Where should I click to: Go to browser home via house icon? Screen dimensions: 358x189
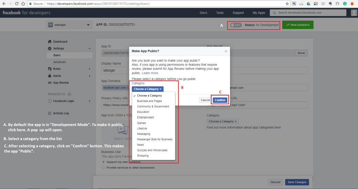(x=23, y=3)
